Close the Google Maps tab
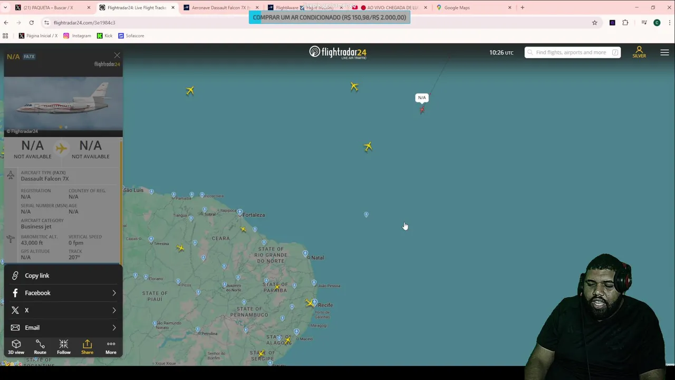 [509, 7]
